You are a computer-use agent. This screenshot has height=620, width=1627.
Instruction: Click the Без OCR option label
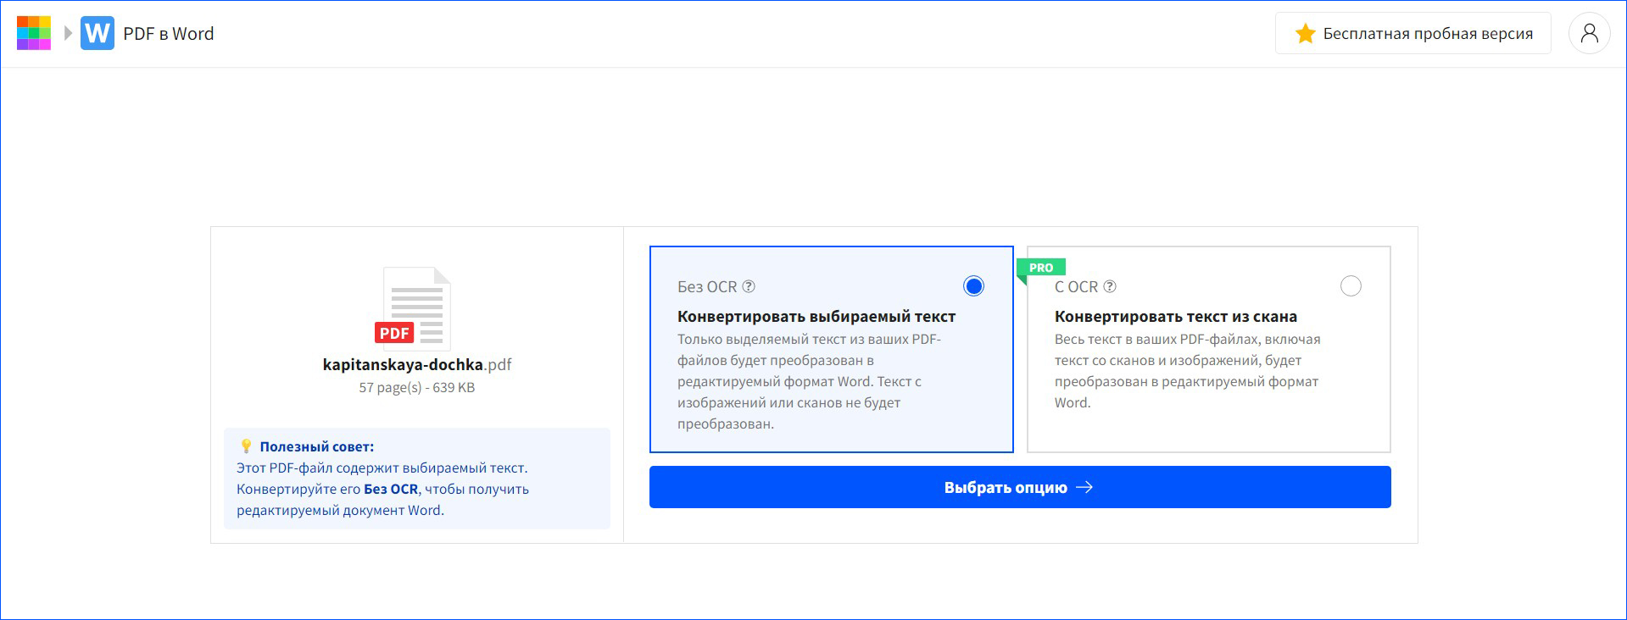tap(707, 286)
